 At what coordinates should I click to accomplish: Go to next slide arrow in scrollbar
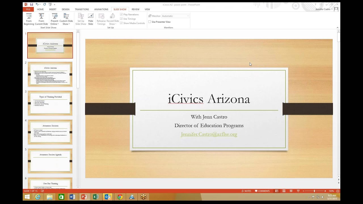pyautogui.click(x=339, y=183)
